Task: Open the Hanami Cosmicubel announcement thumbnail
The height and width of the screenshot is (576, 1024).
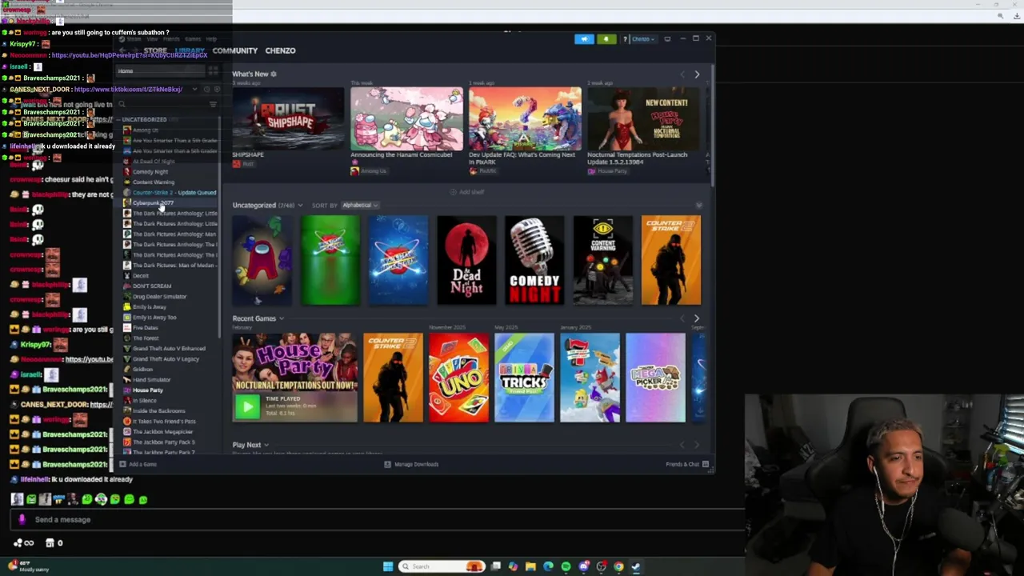Action: [x=406, y=119]
